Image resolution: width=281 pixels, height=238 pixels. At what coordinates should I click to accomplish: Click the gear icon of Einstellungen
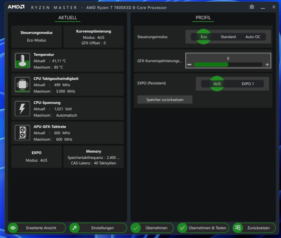pos(74,228)
